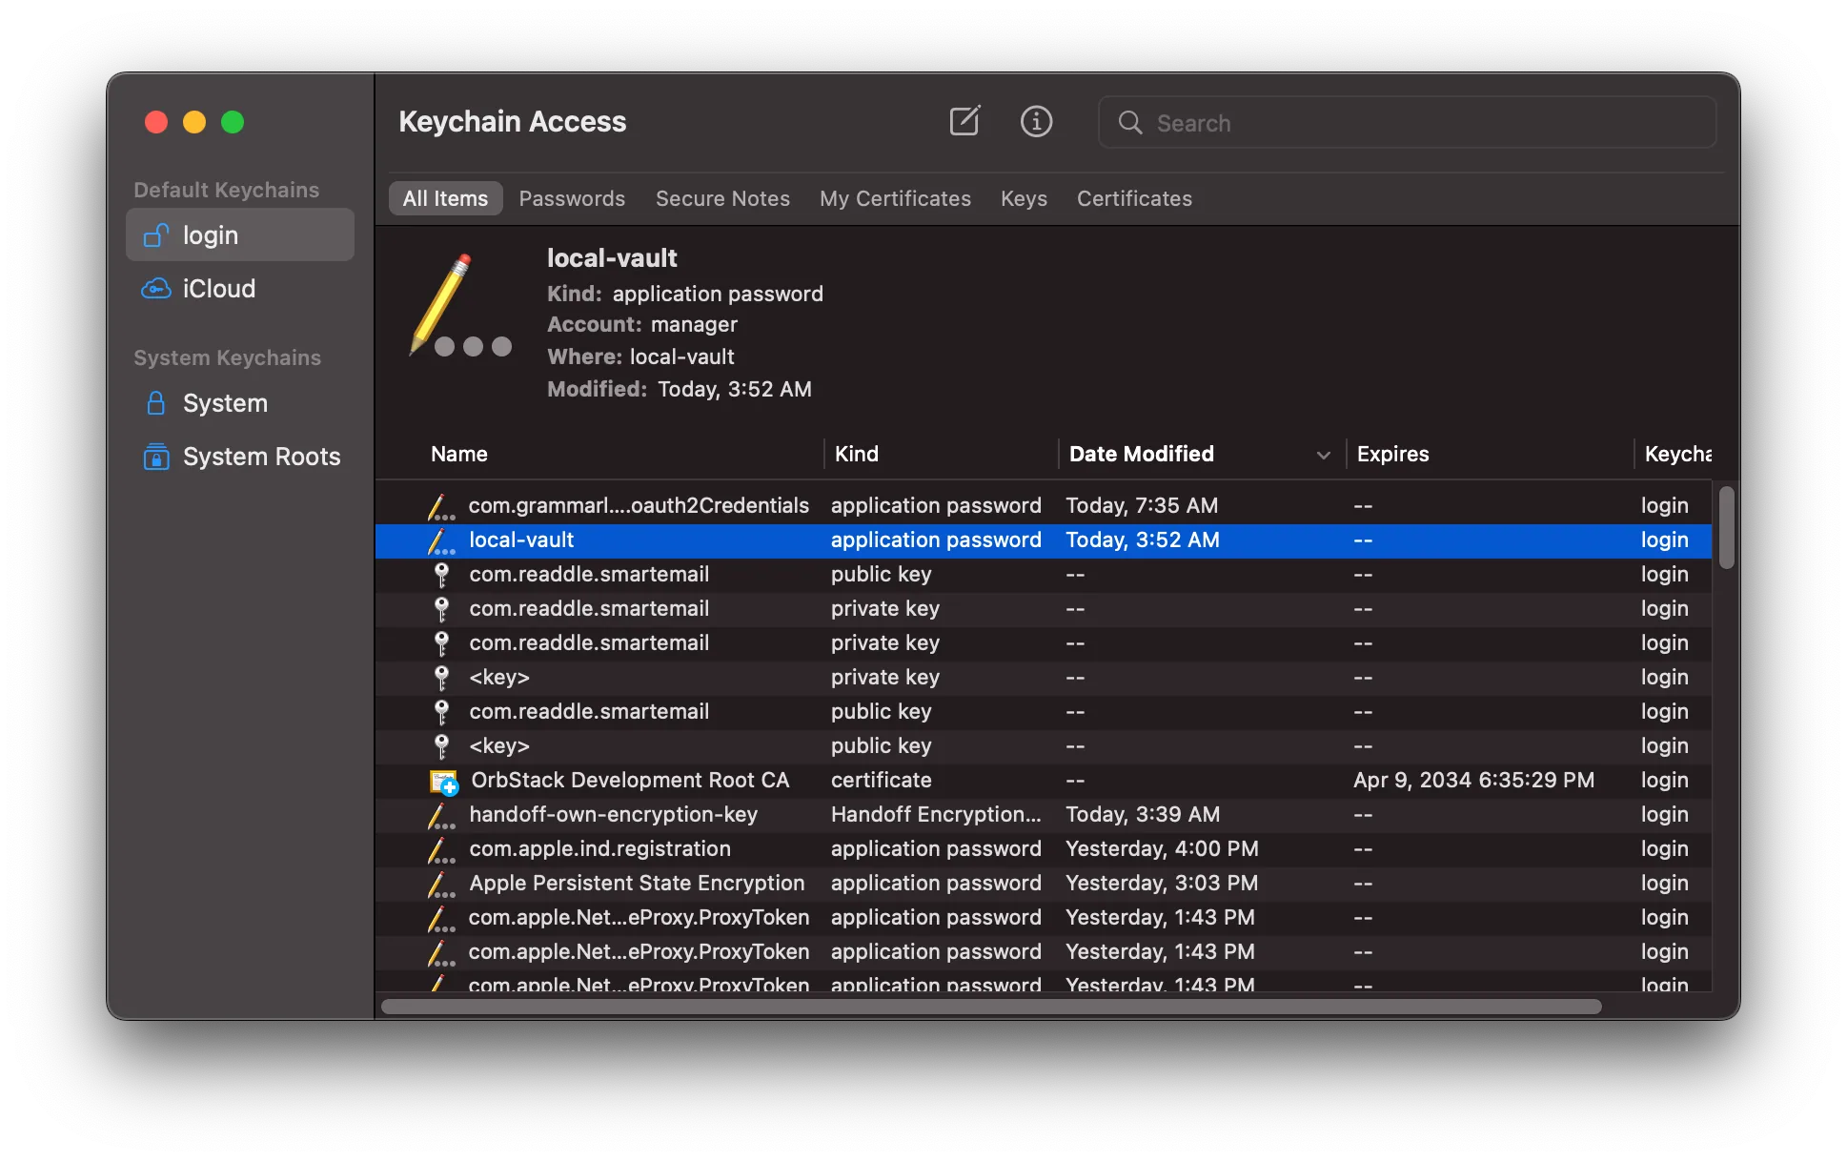
Task: Switch to the My Certificates tab
Action: [x=895, y=198]
